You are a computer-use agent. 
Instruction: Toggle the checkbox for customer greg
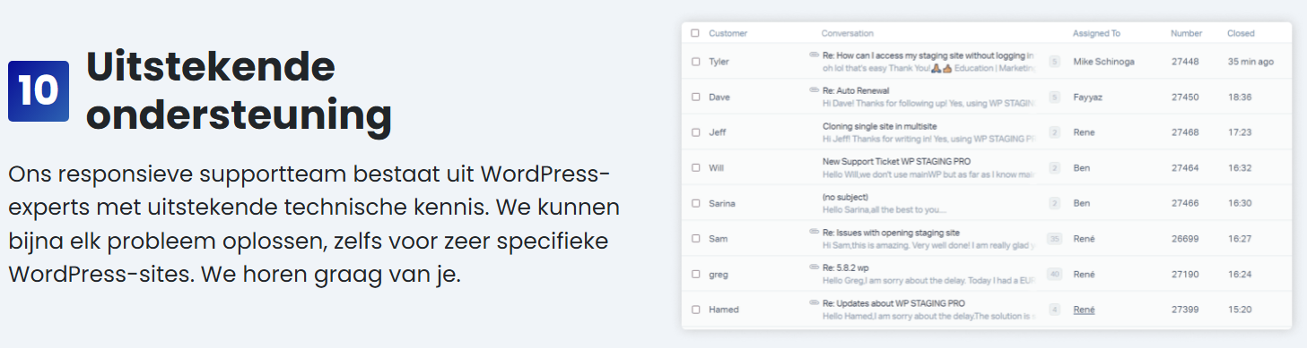[695, 274]
